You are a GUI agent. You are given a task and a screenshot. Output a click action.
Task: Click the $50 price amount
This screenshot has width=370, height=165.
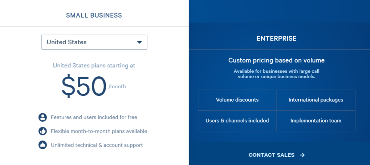[84, 86]
